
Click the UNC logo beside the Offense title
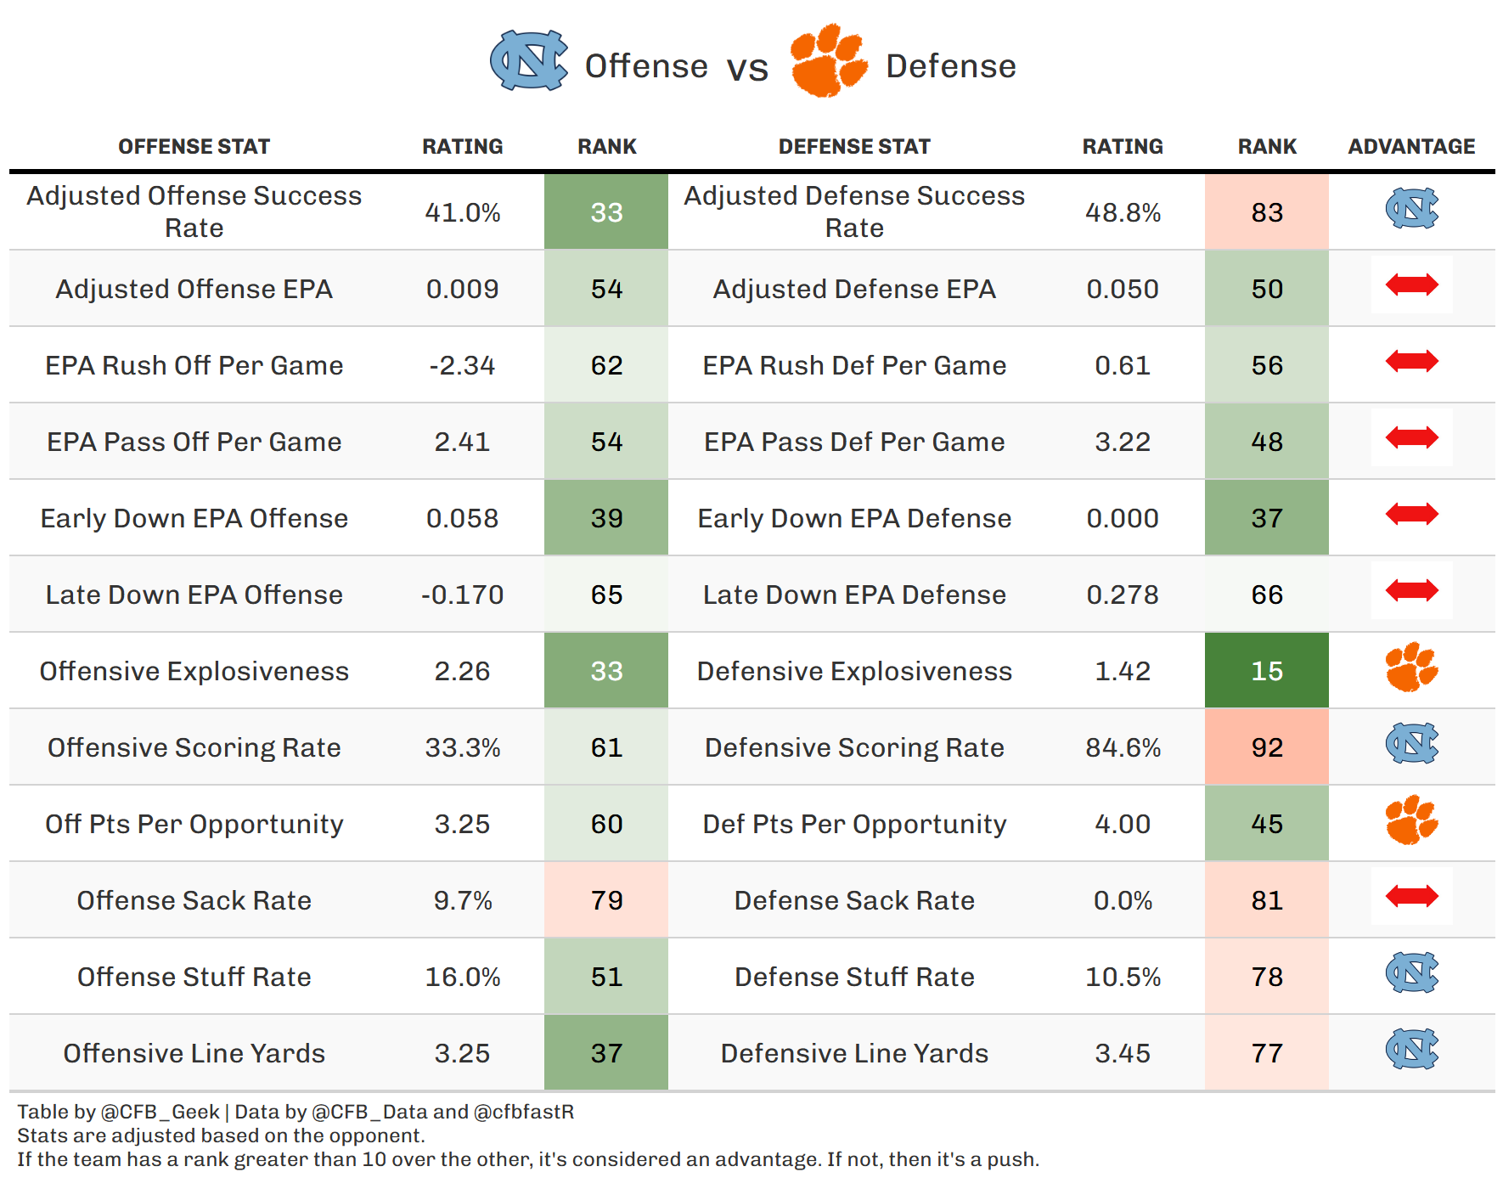[x=529, y=60]
